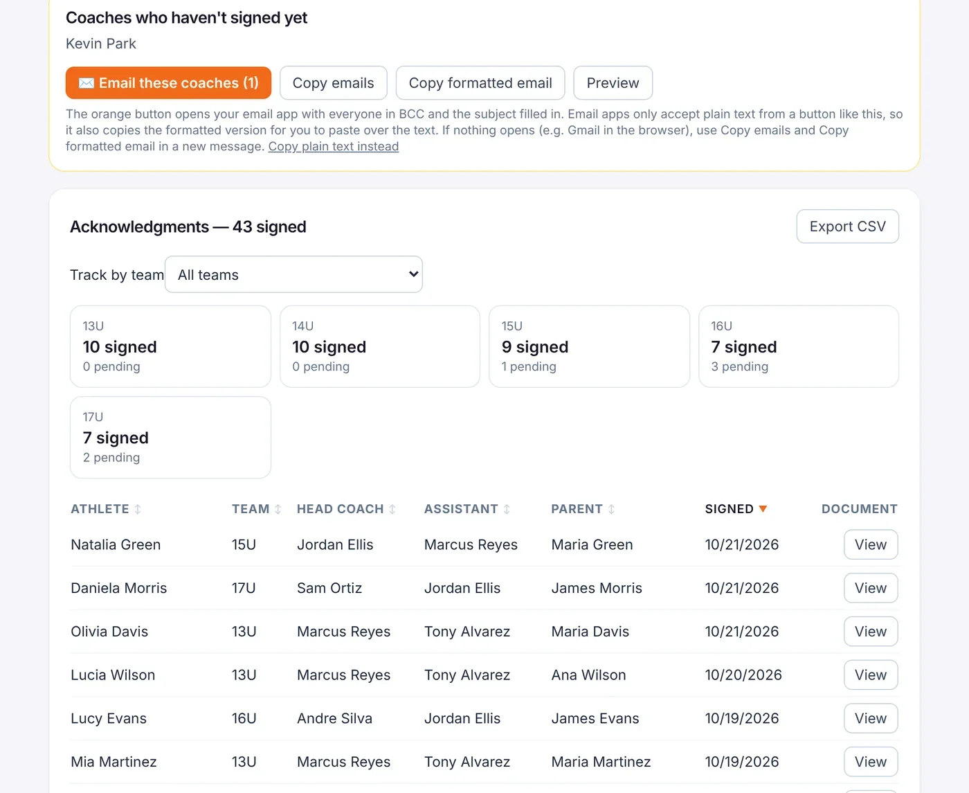Click Copy emails button

click(x=333, y=83)
